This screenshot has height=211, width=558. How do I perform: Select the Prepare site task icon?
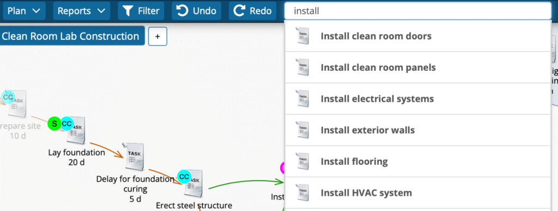17,104
